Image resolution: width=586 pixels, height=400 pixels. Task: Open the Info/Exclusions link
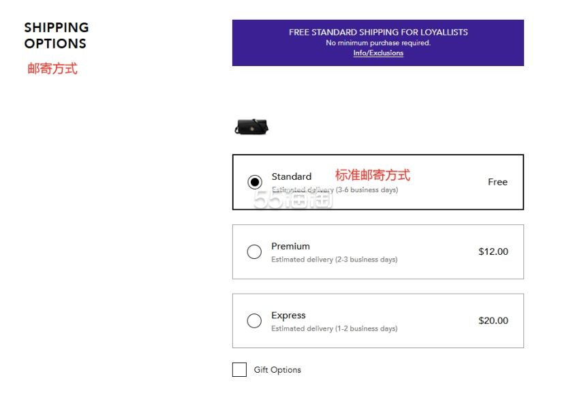(x=378, y=53)
